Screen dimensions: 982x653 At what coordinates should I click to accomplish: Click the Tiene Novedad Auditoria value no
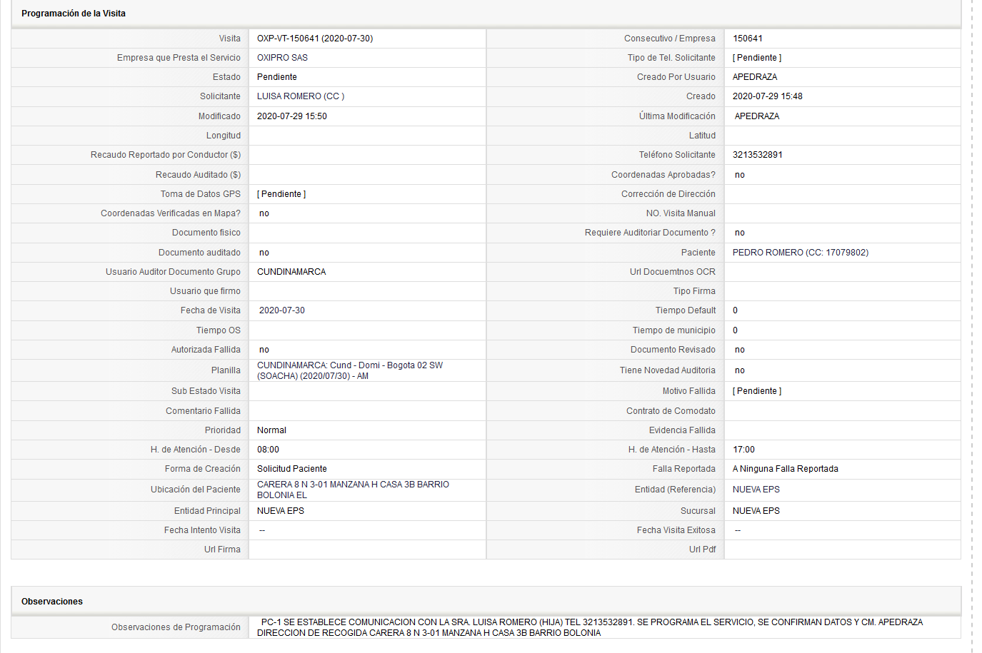(740, 370)
